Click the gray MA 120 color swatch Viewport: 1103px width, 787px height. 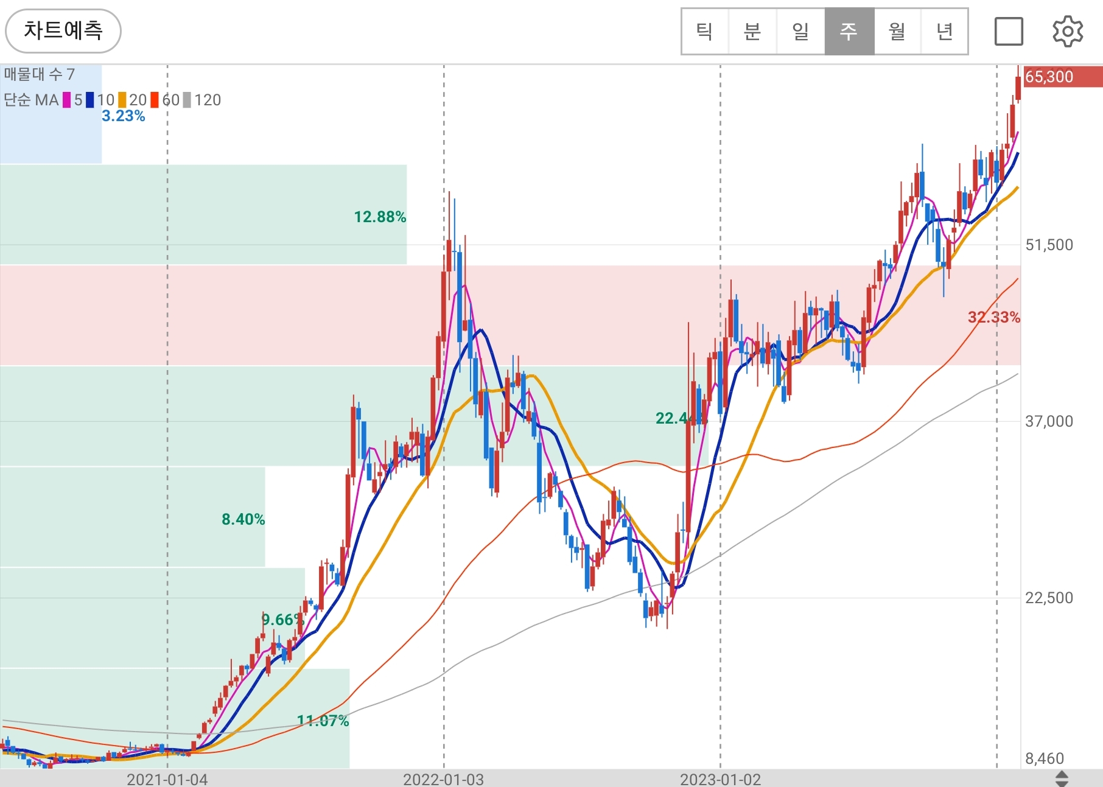tap(187, 100)
